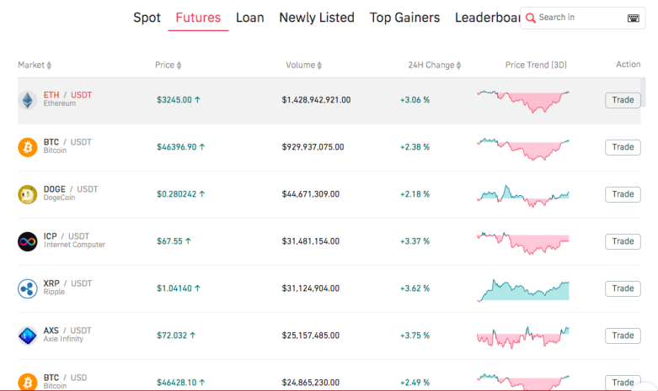Open the Loan tab
The image size is (658, 391).
(249, 18)
